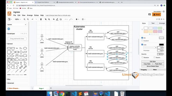This screenshot has height=96, width=172.
Task: Click the Edit Style button
Action: pyautogui.click(x=153, y=61)
